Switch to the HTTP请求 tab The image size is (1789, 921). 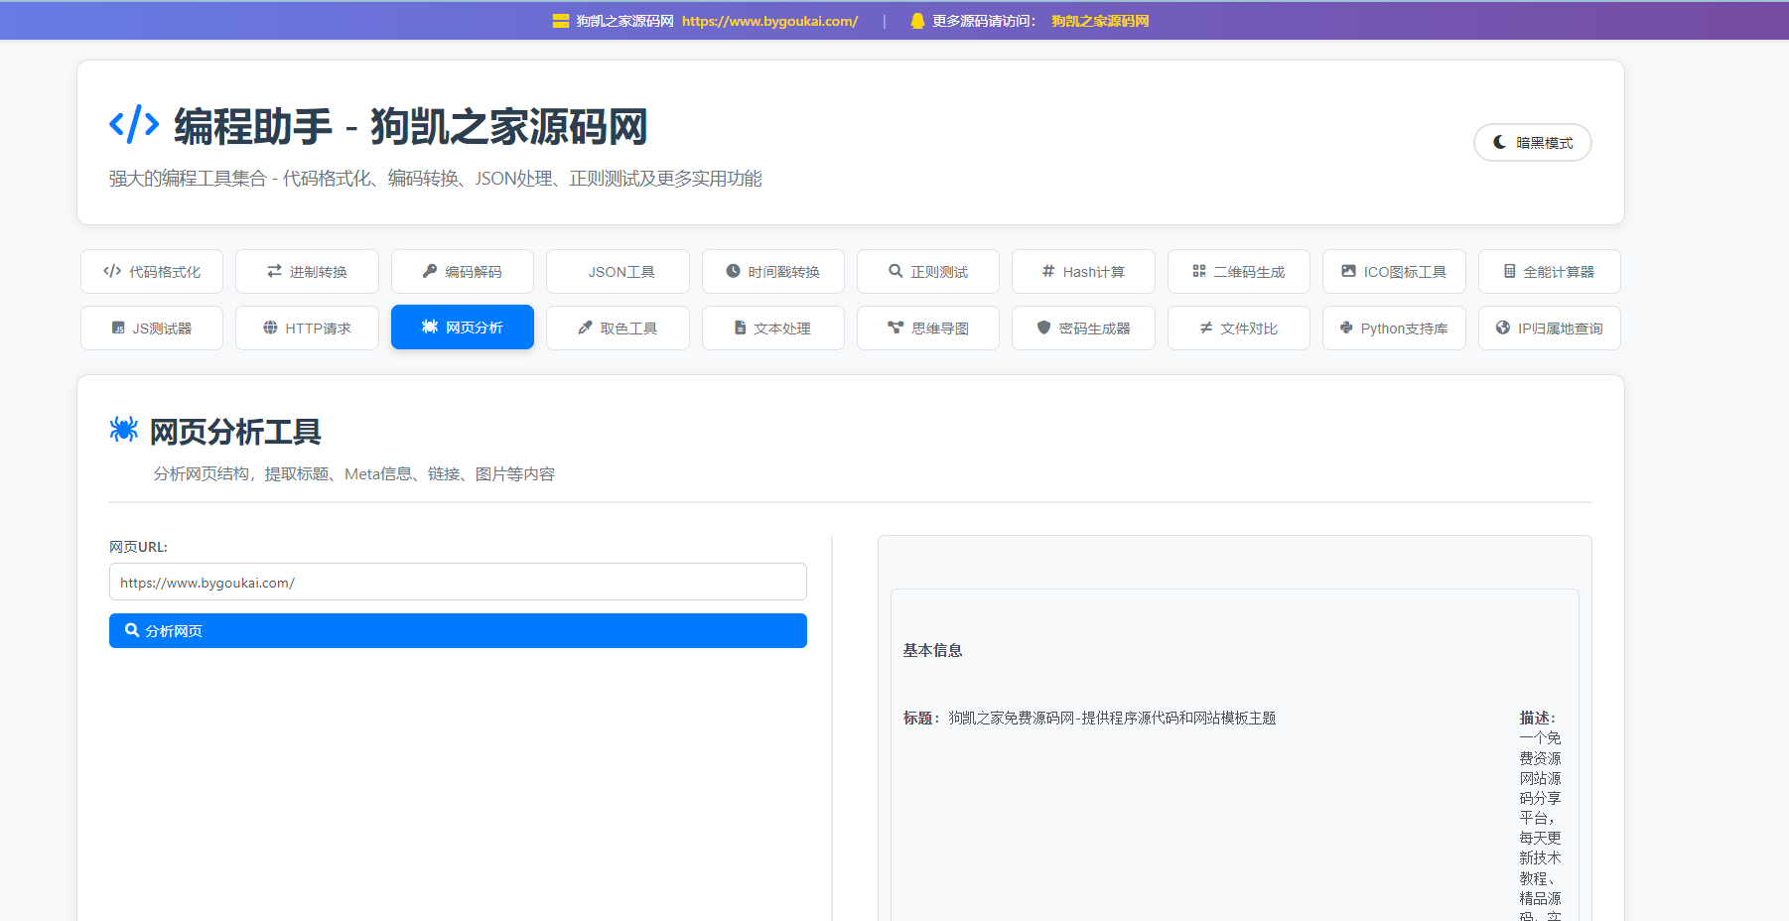pyautogui.click(x=307, y=329)
